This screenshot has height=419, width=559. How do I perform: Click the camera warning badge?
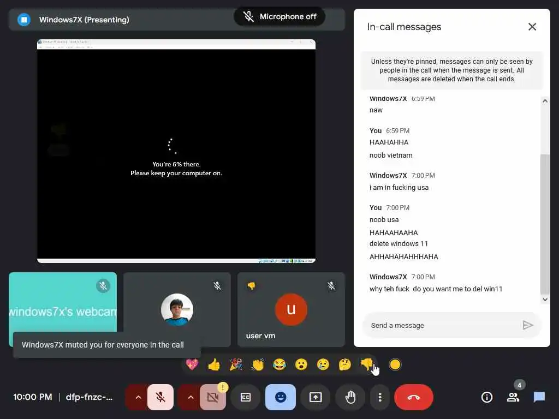(223, 387)
